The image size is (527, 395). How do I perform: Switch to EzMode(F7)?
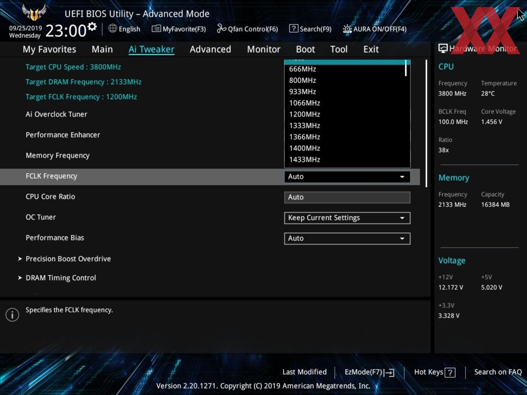tap(369, 372)
